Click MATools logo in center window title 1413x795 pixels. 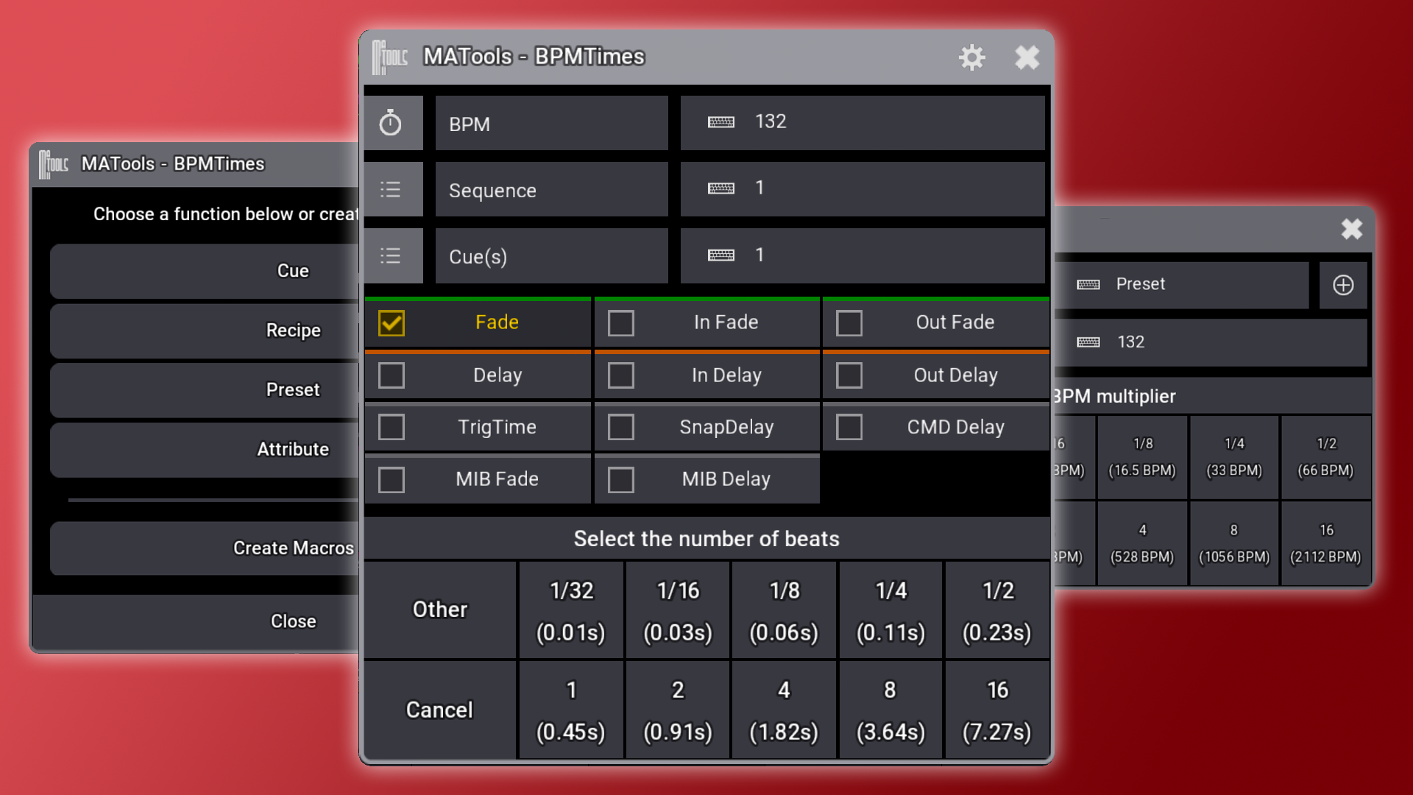[x=390, y=57]
